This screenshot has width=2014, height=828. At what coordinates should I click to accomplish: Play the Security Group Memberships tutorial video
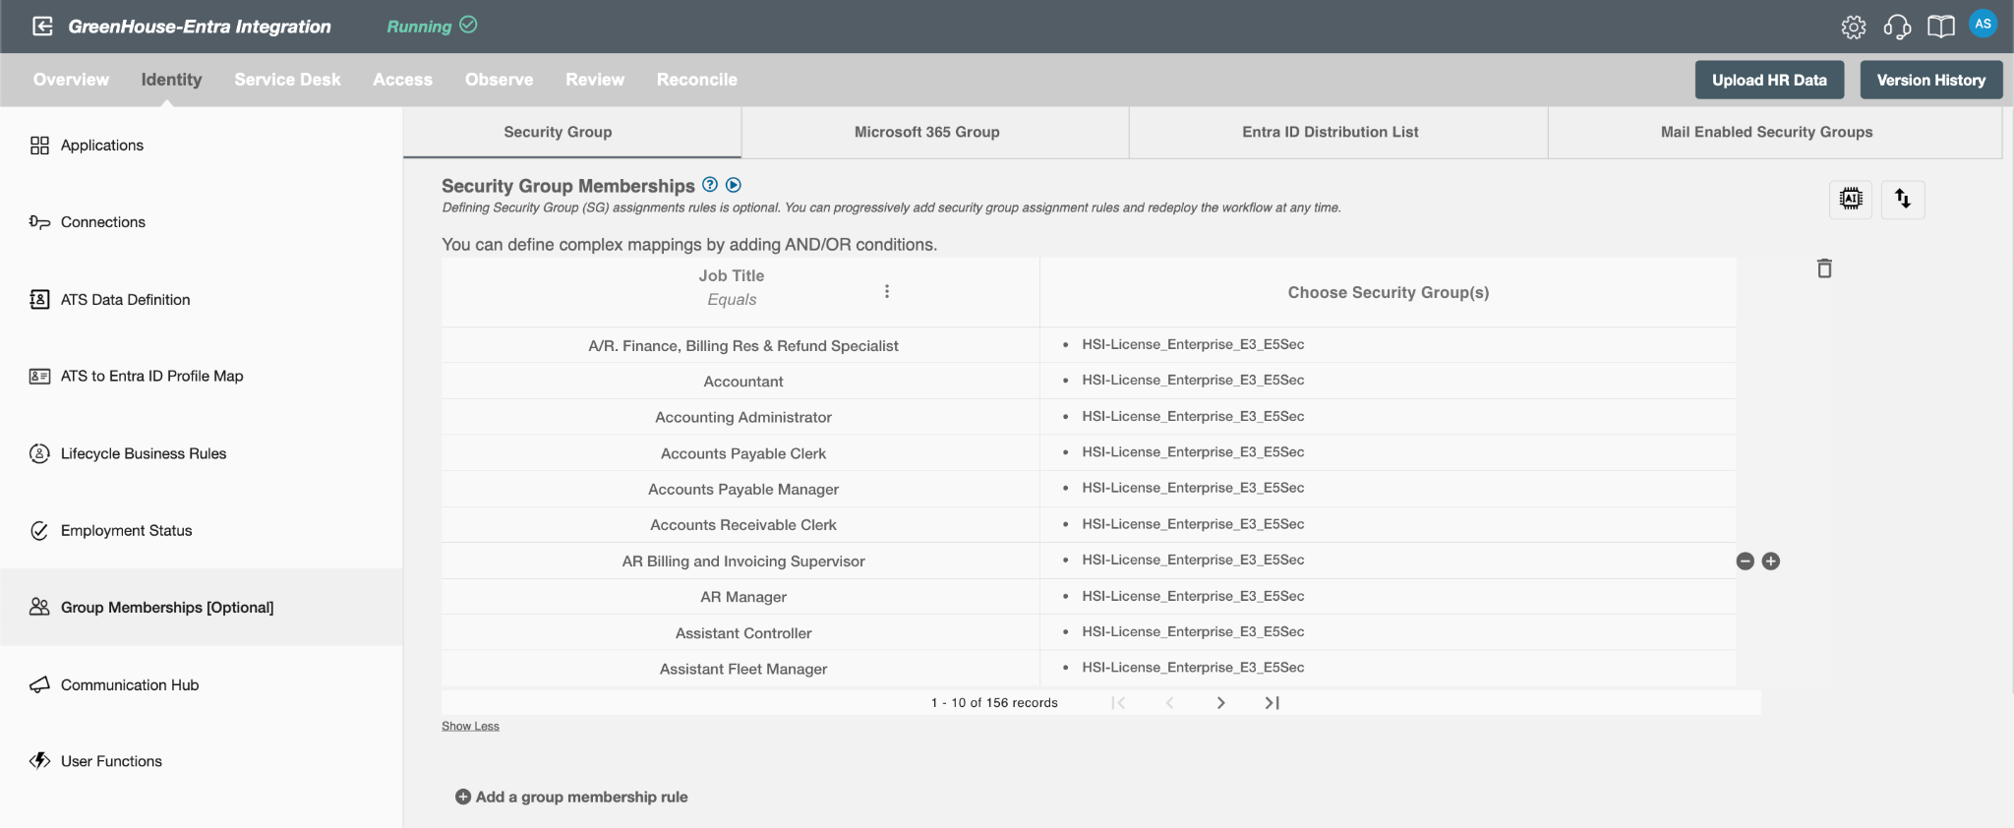pyautogui.click(x=733, y=185)
